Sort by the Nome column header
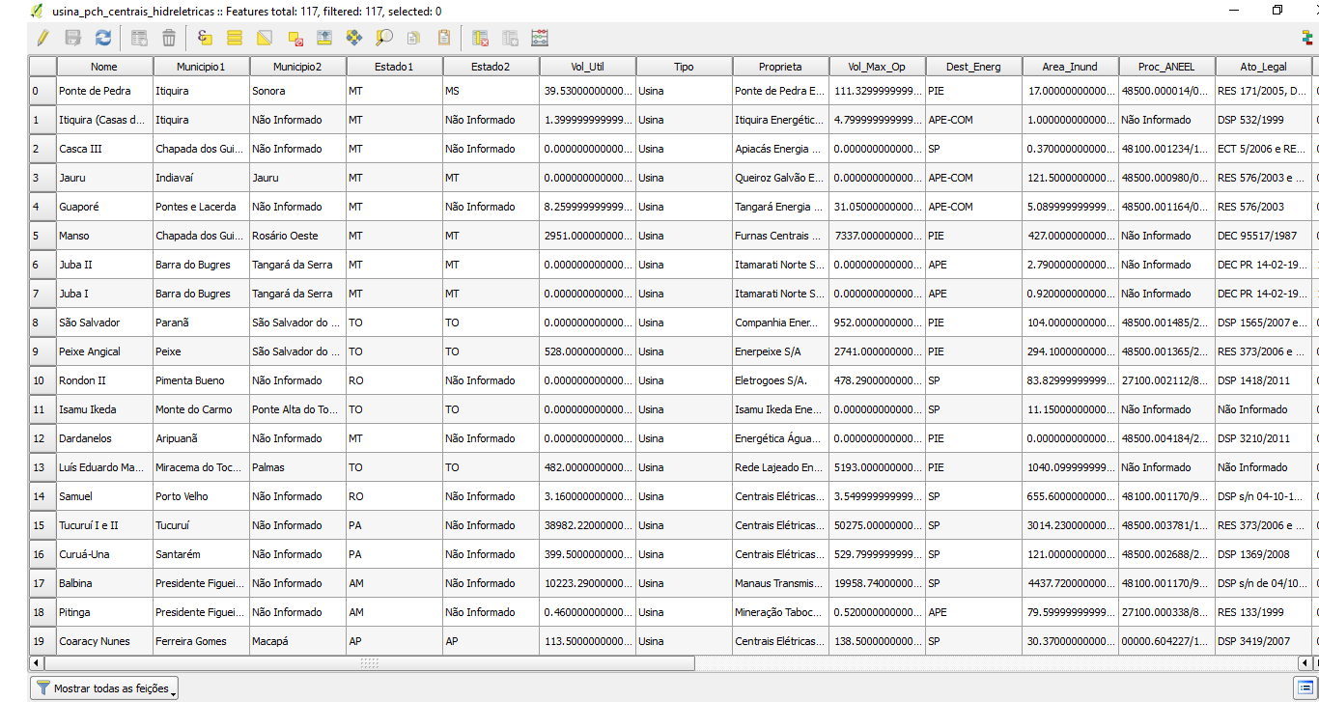 104,67
